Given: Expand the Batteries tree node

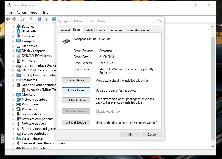Looking at the screenshot, I should click(x=13, y=27).
